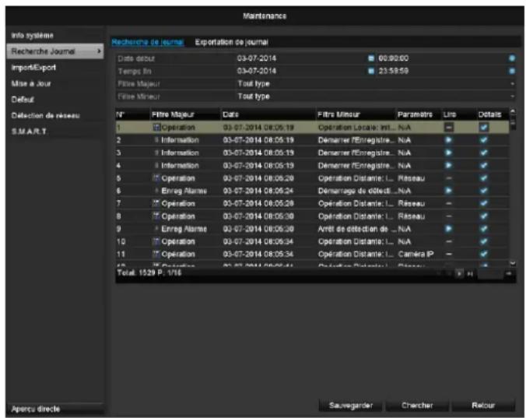
Task: Show details for log entry 7
Action: (x=484, y=203)
